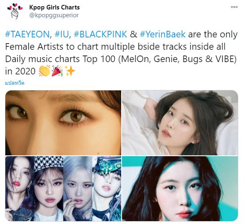Click the sparkles emoji in the tweet

click(70, 71)
